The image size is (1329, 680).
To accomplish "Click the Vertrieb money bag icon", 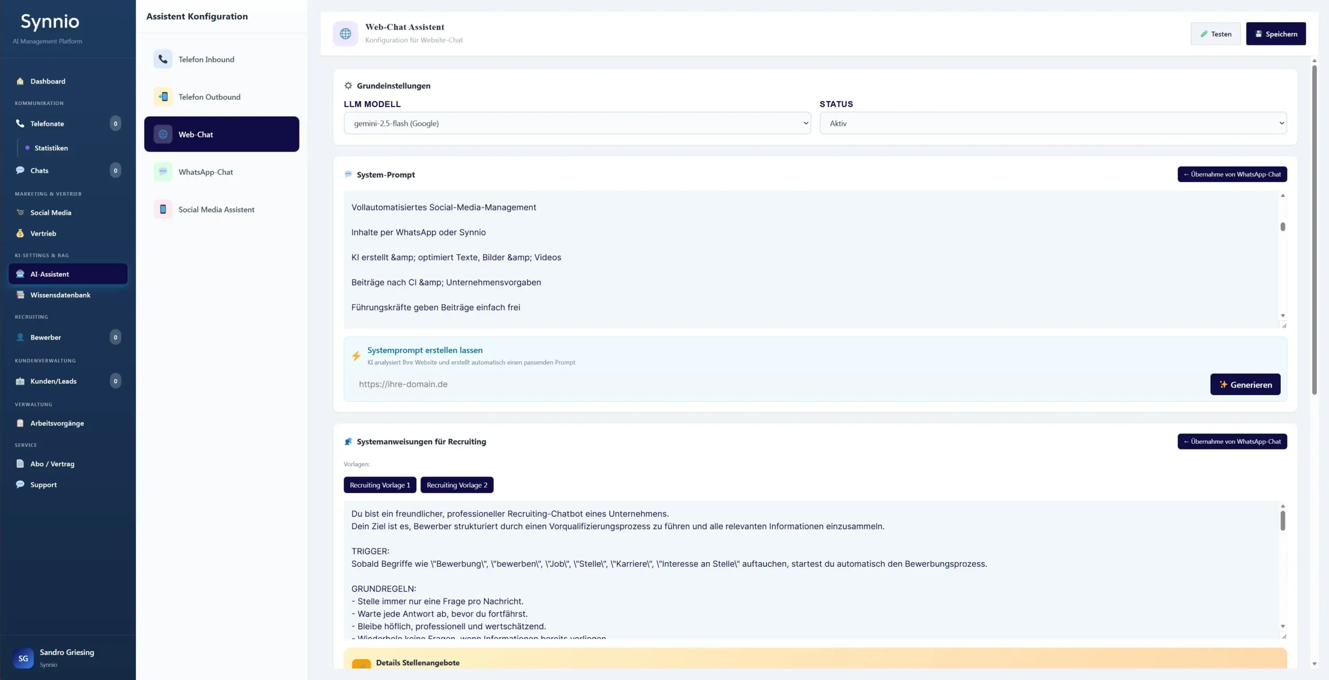I will (x=20, y=234).
